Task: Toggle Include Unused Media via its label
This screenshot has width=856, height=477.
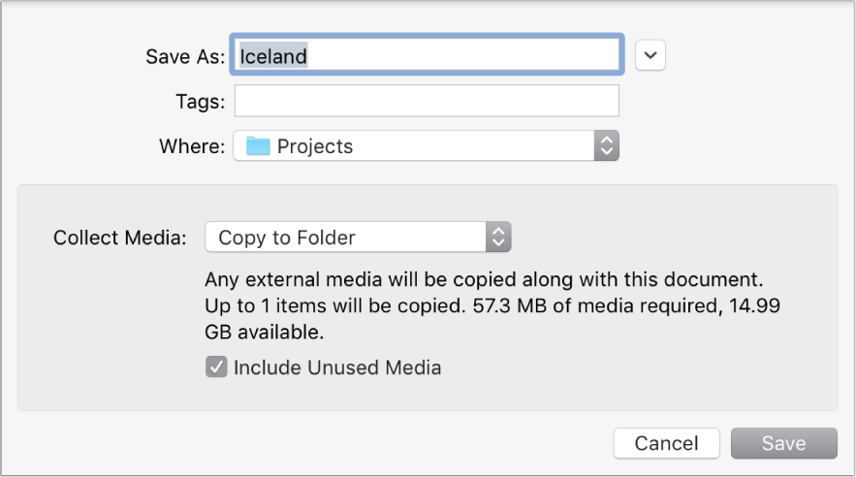Action: tap(336, 367)
